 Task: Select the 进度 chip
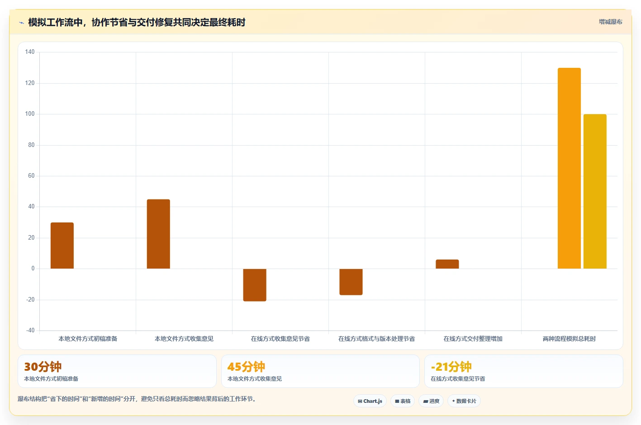click(x=431, y=401)
